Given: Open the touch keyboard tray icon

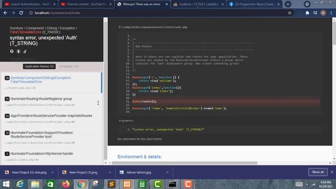Looking at the screenshot, I should [299, 184].
